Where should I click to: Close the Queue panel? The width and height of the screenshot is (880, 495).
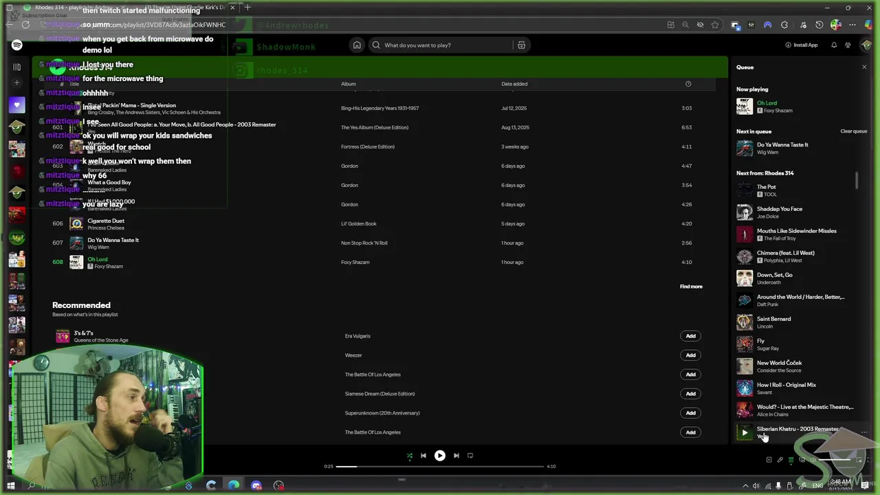864,67
